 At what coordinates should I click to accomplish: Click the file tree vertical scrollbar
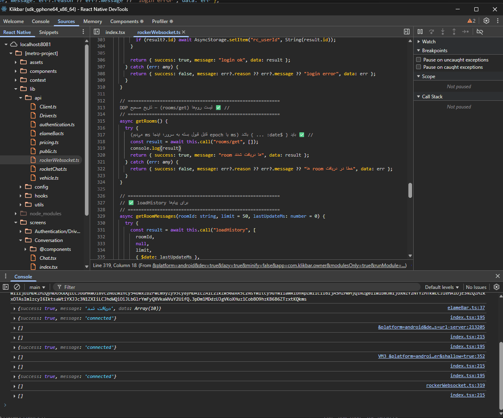click(87, 130)
